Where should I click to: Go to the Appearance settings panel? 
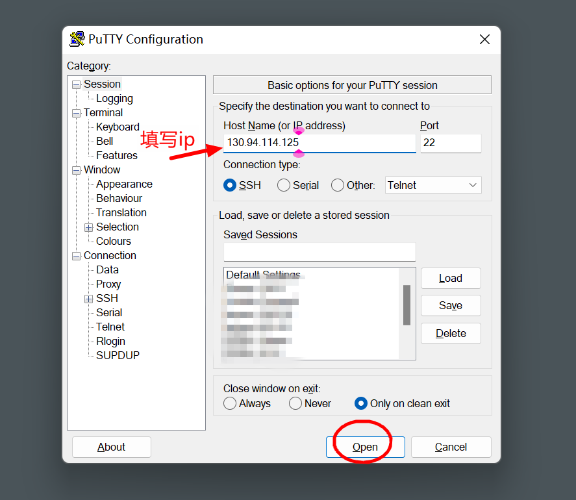tap(124, 184)
